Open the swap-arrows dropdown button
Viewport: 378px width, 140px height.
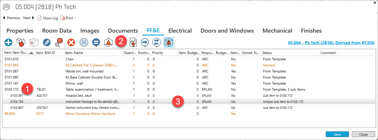(156, 46)
